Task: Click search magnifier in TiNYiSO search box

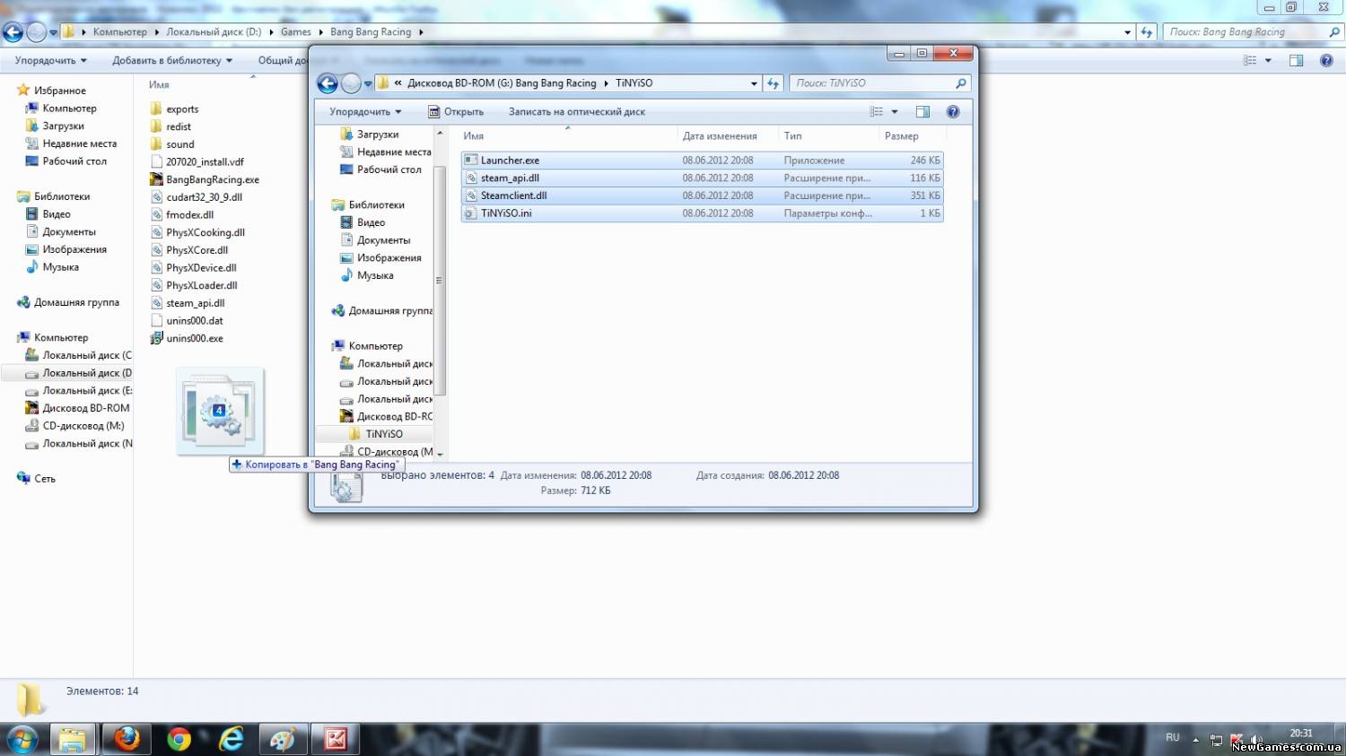Action: pos(961,83)
